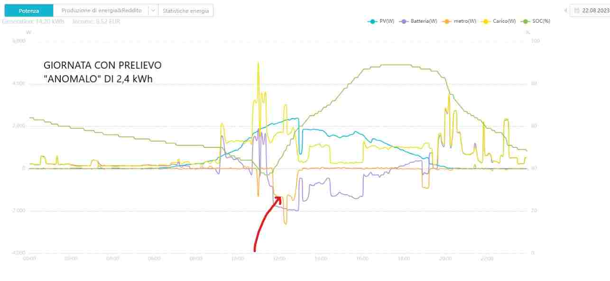Click the calendar icon in date picker

click(x=576, y=10)
